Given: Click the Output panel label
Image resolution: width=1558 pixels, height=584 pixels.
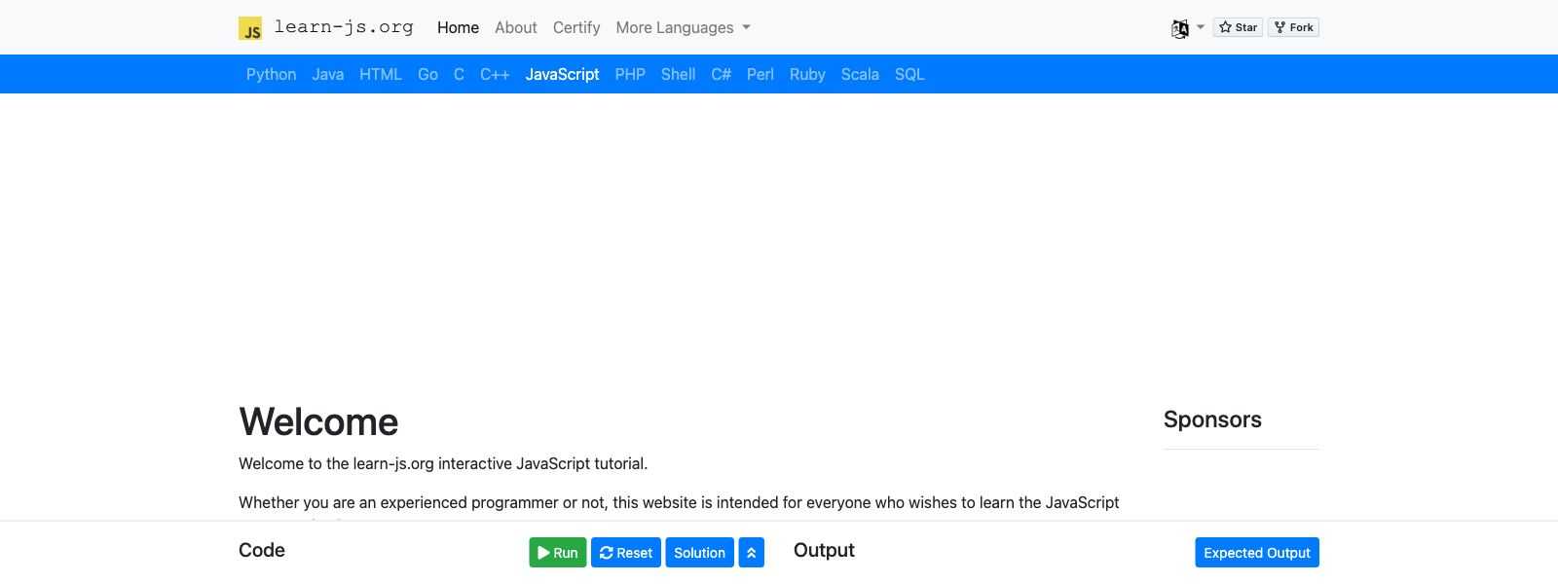Looking at the screenshot, I should point(824,550).
